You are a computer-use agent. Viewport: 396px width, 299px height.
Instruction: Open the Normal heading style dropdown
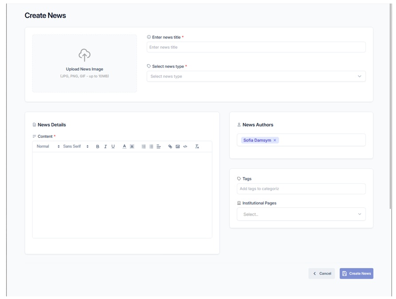[48, 146]
